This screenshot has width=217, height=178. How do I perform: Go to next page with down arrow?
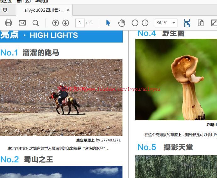66,23
